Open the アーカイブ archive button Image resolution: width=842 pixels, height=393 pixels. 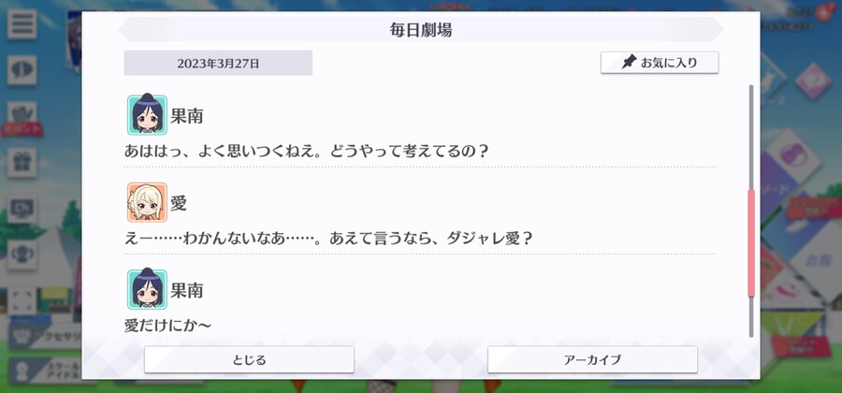tap(592, 359)
